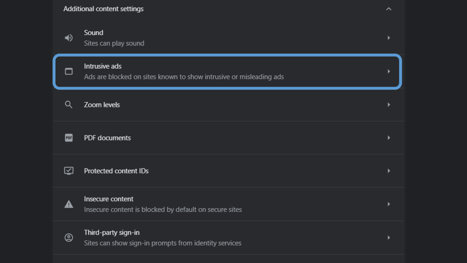
Task: Click the arrow beside PDF documents
Action: [x=389, y=138]
